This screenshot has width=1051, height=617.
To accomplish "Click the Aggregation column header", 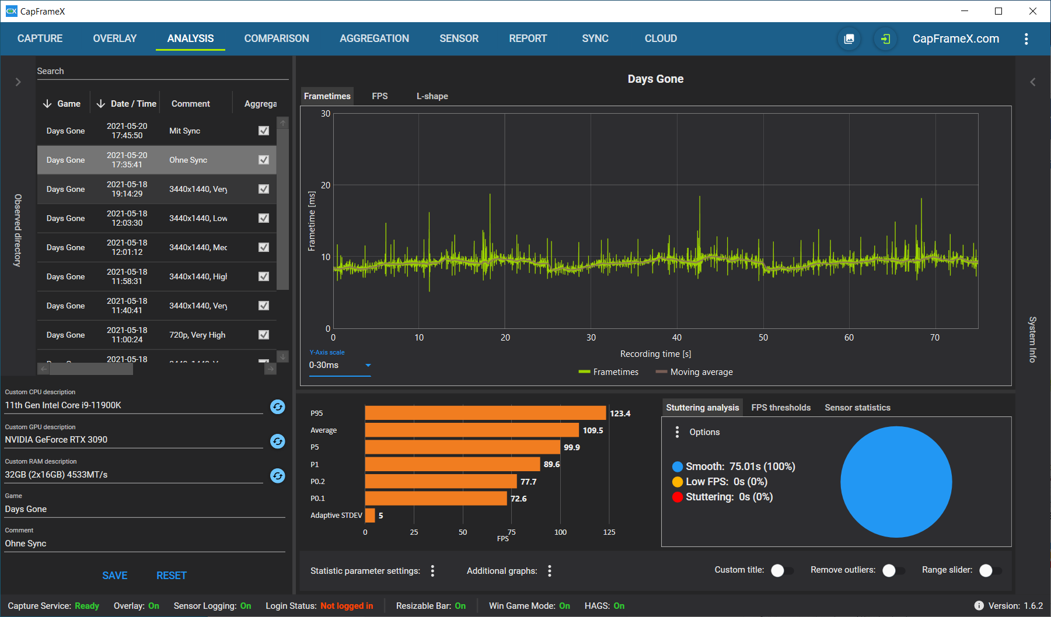I will pyautogui.click(x=260, y=104).
